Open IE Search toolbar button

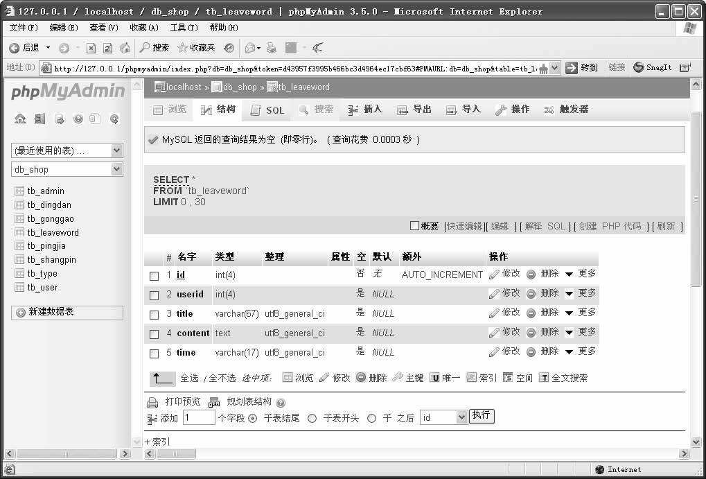tap(154, 47)
